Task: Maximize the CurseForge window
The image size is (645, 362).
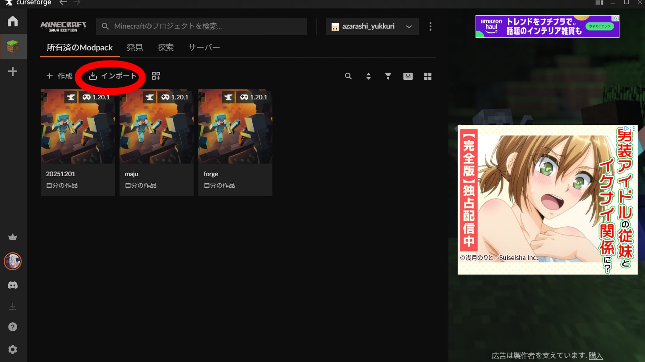Action: (x=626, y=2)
